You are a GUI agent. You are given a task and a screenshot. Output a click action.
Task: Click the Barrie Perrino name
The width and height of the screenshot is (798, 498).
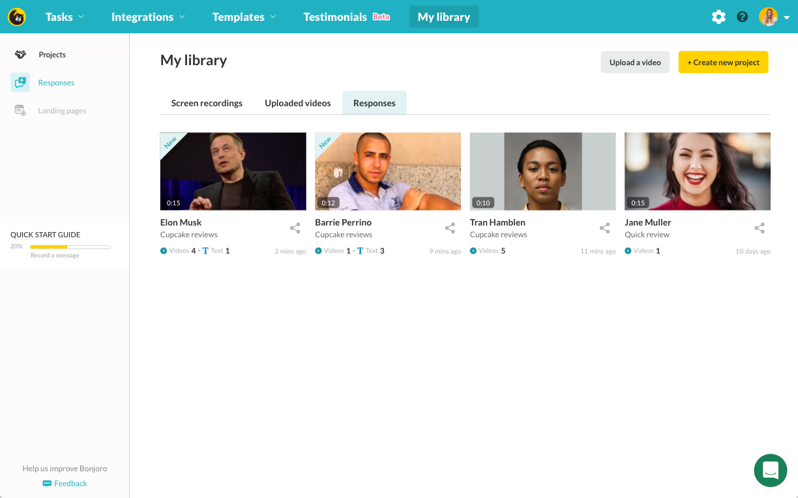tap(343, 222)
